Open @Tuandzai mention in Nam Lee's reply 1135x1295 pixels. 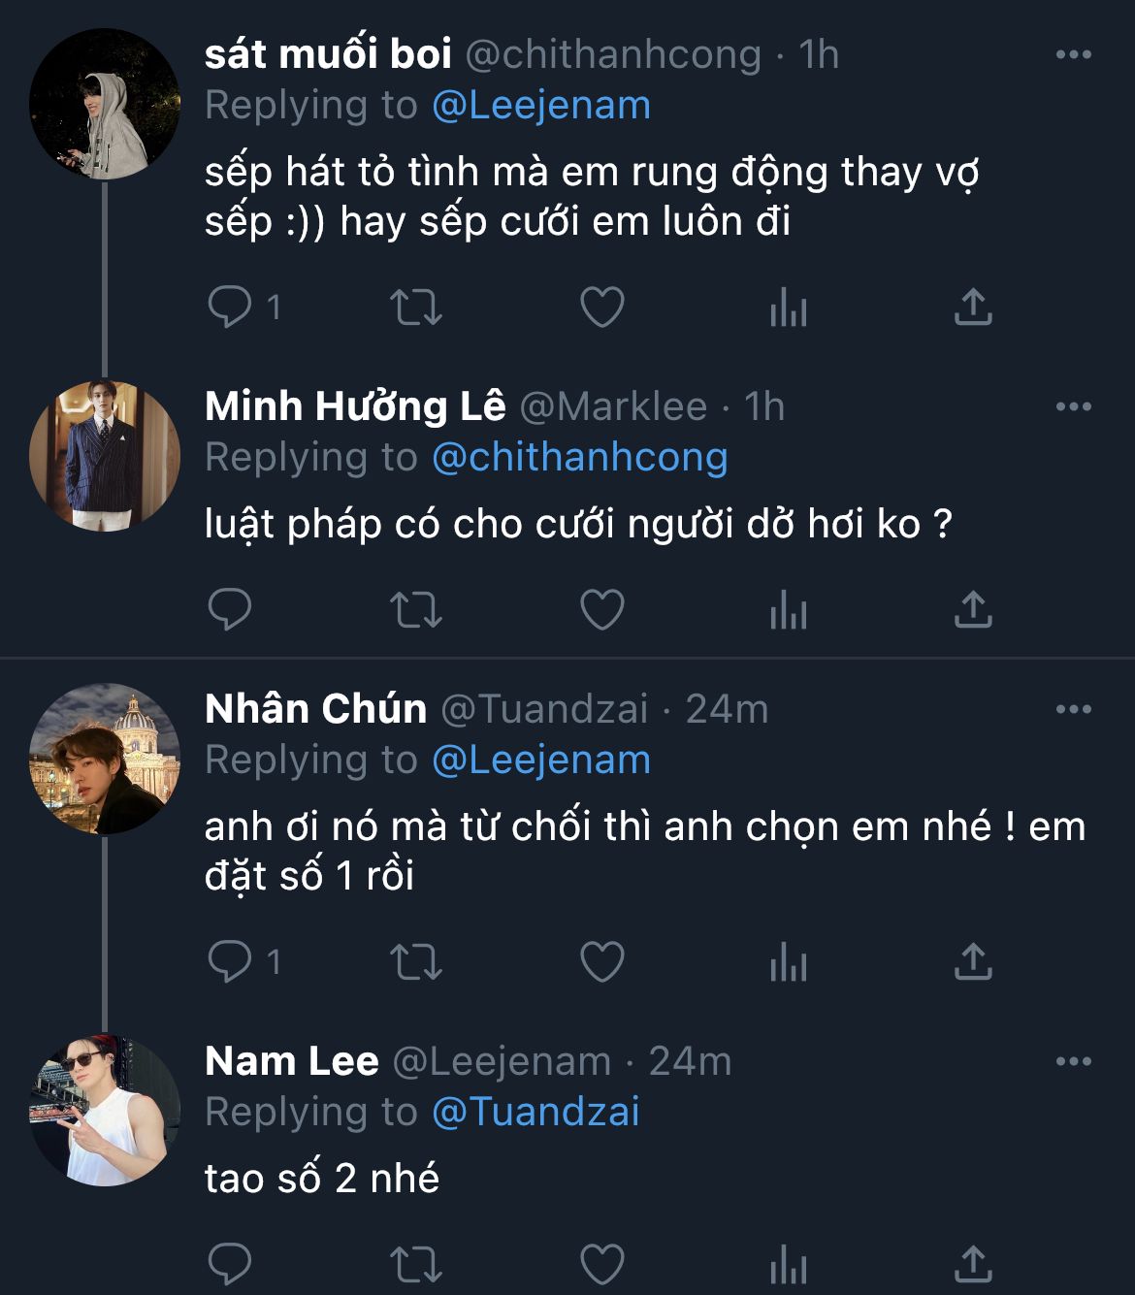[535, 1112]
